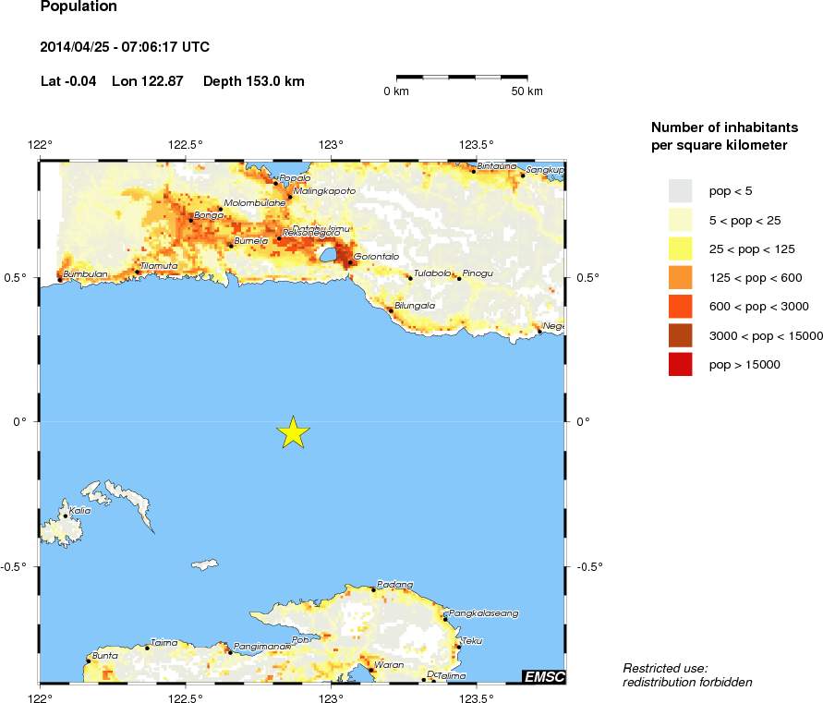
Task: Click the yellow '25 < pop < 125' swatch
Action: coord(680,248)
